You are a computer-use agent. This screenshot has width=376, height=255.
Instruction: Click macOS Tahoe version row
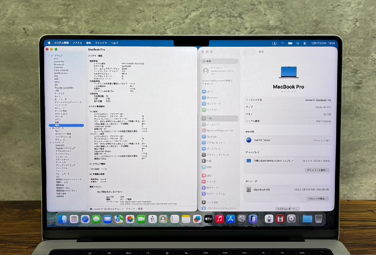coord(287,140)
